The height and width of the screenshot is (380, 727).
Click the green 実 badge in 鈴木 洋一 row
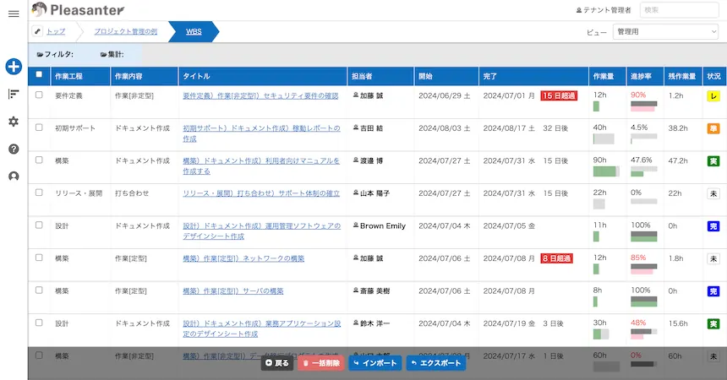coord(713,323)
